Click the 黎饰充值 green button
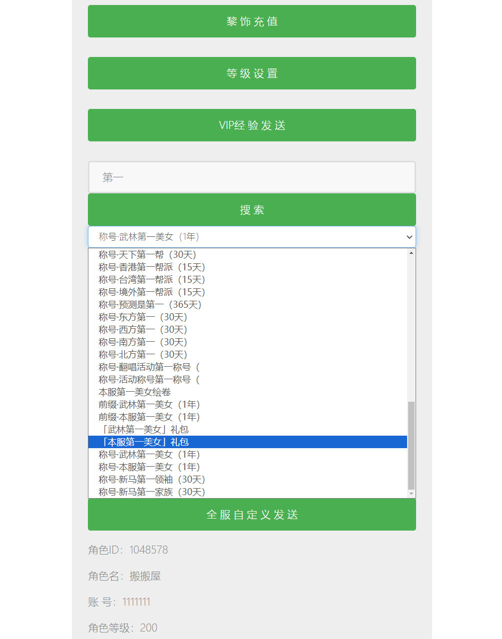Viewport: 502px width, 639px height. [252, 21]
